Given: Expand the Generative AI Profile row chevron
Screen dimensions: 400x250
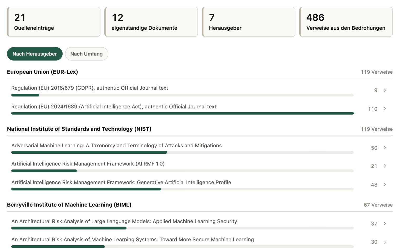Looking at the screenshot, I should [x=385, y=185].
